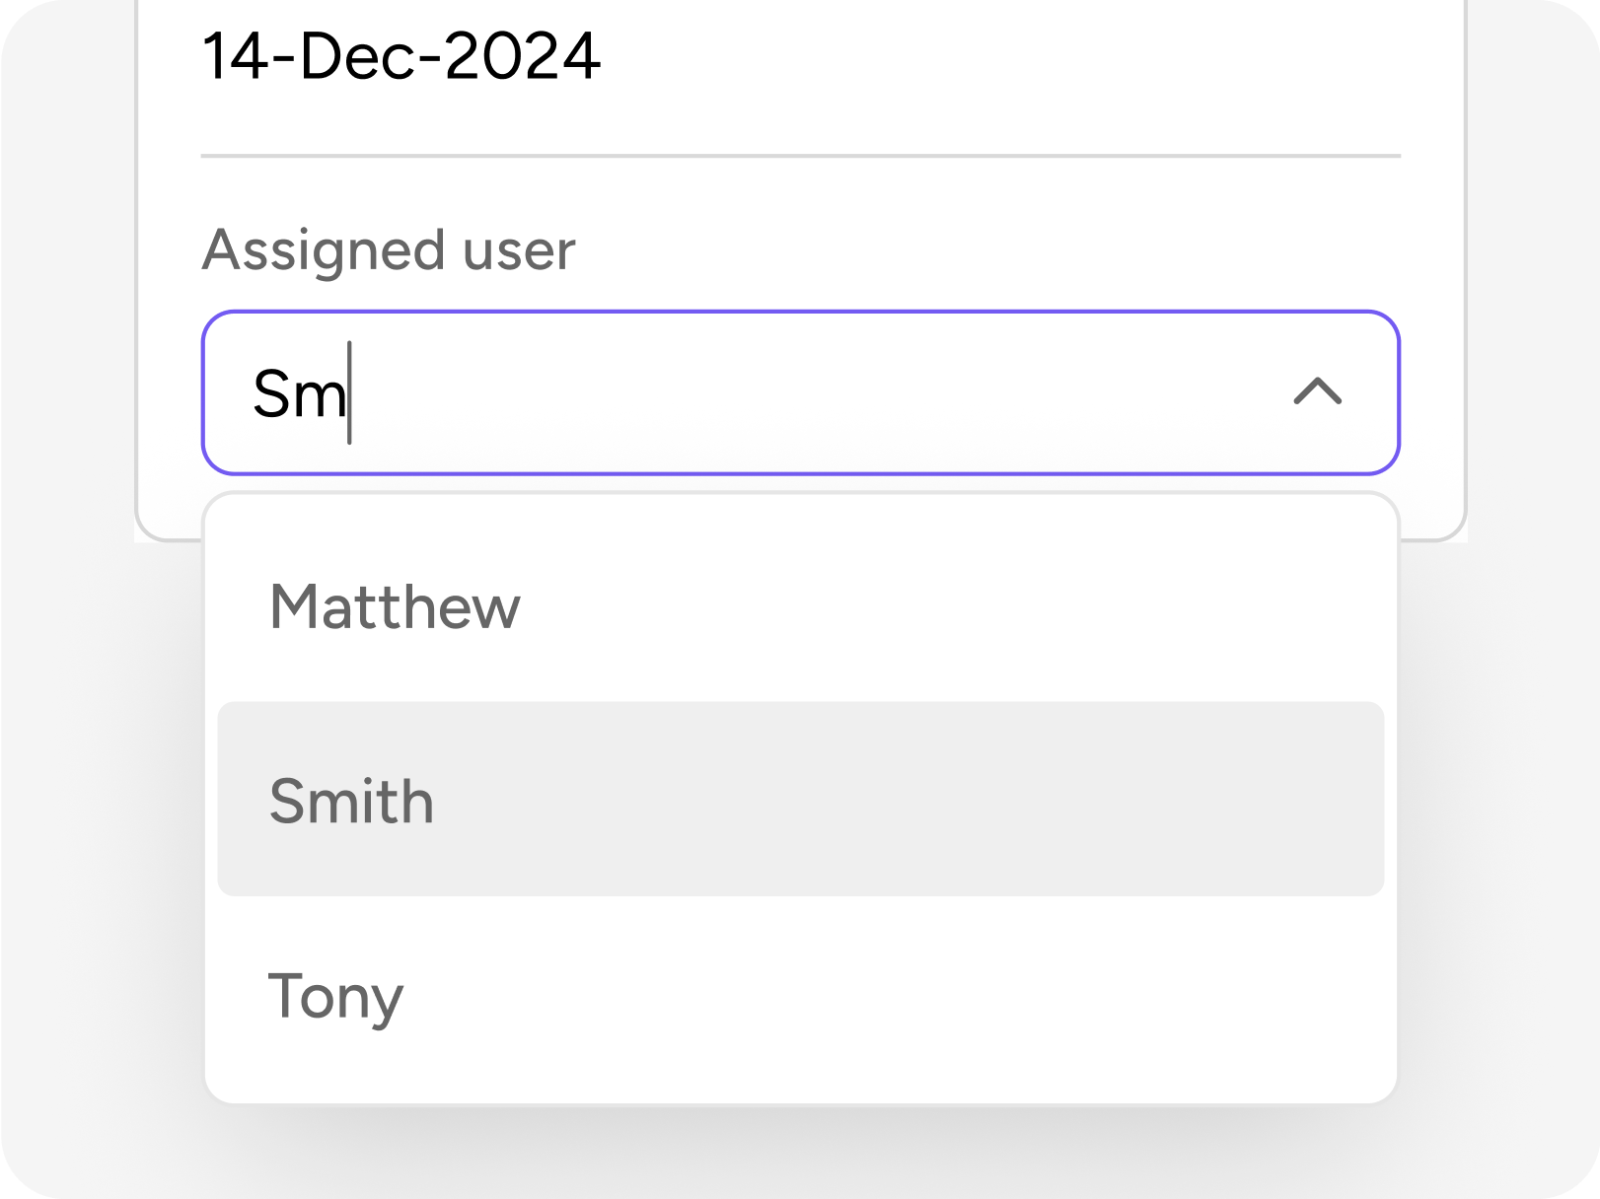Click the 14-Dec-2024 date field

(x=400, y=56)
